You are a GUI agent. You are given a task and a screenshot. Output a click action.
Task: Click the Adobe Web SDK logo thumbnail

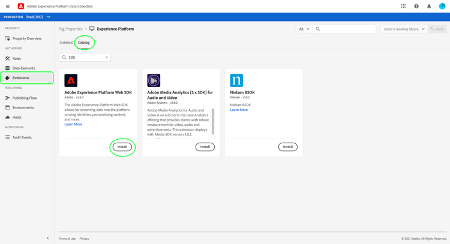click(71, 80)
